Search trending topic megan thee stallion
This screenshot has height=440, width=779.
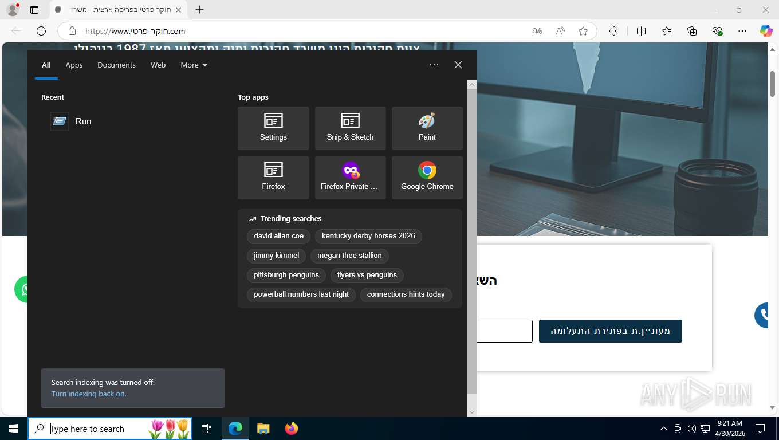coord(349,256)
